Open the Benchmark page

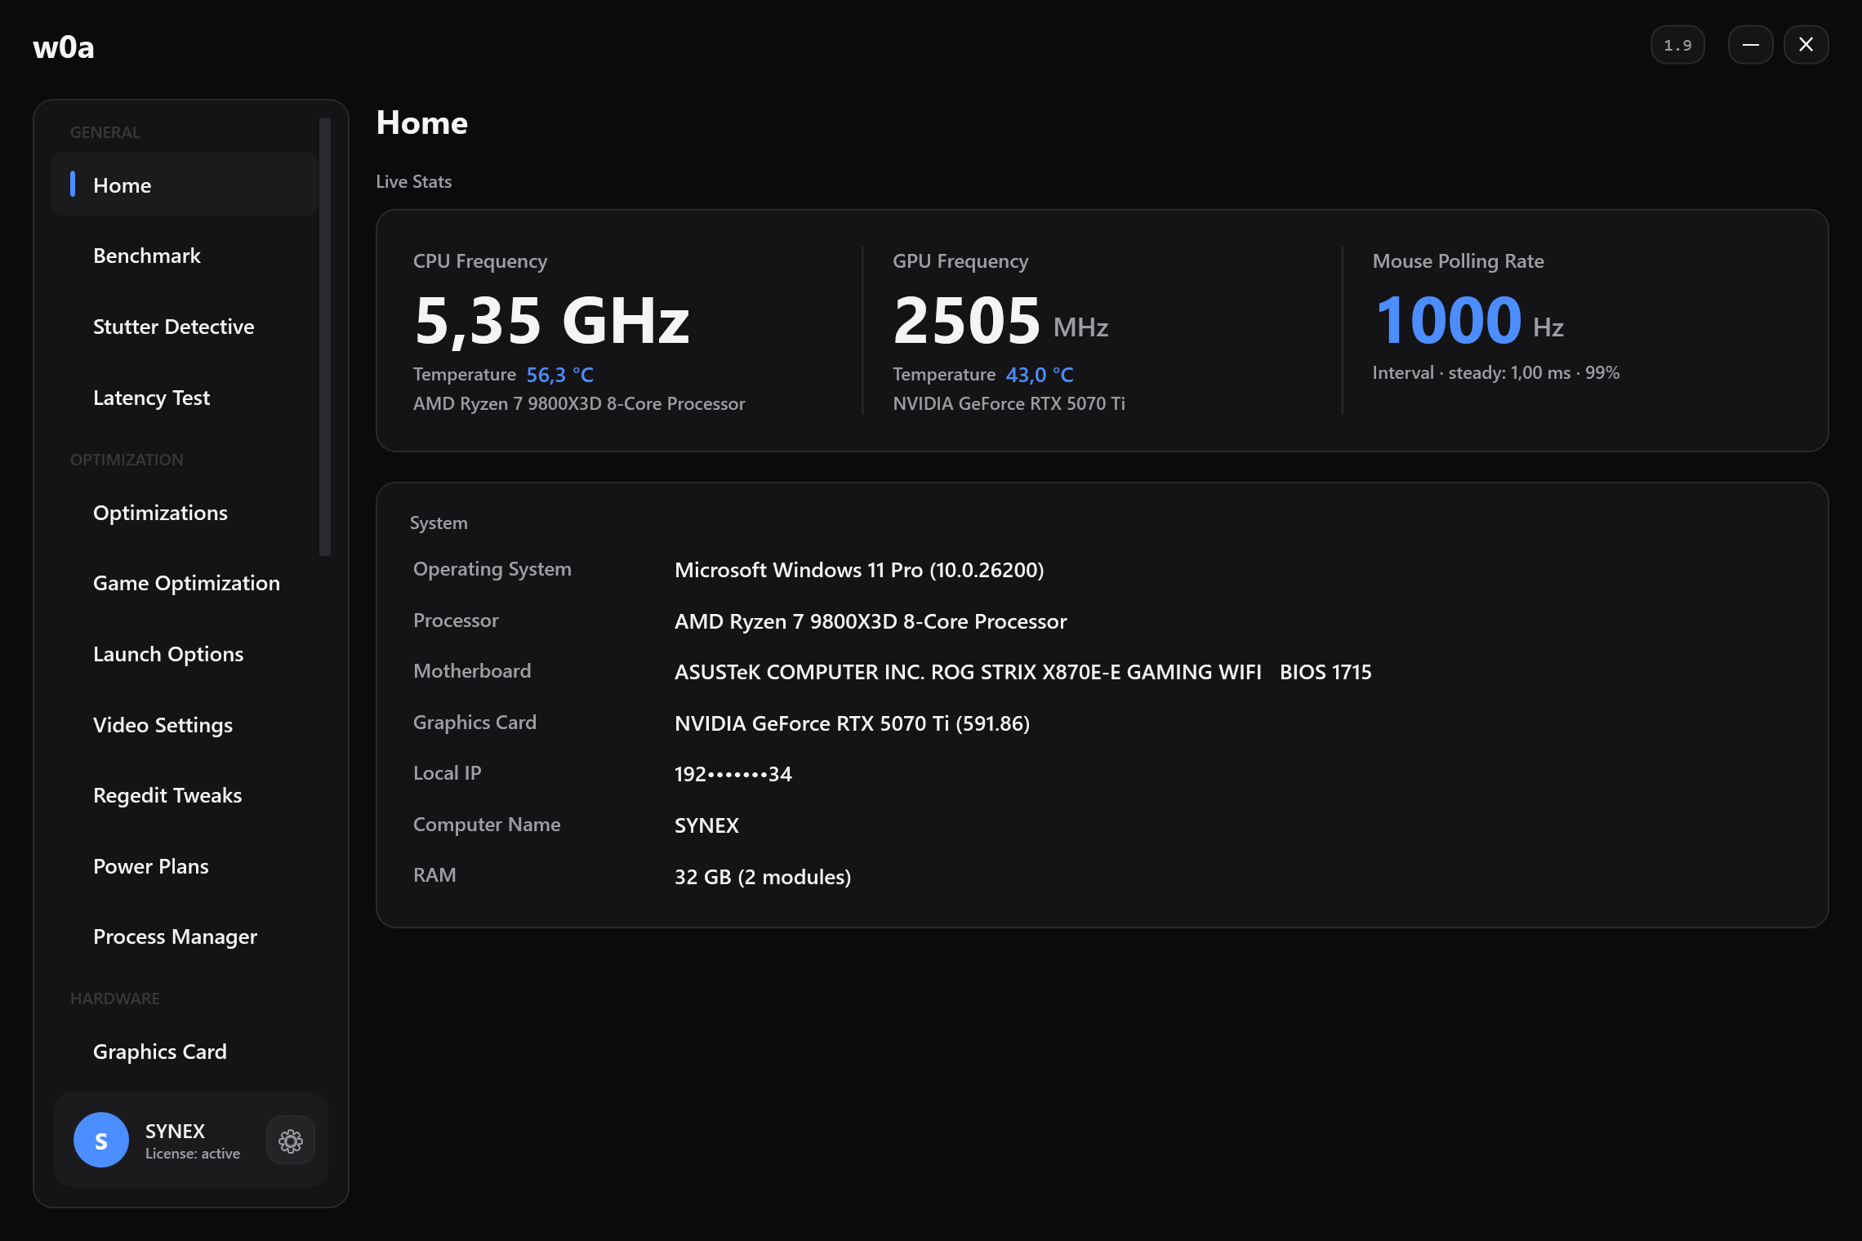(185, 256)
